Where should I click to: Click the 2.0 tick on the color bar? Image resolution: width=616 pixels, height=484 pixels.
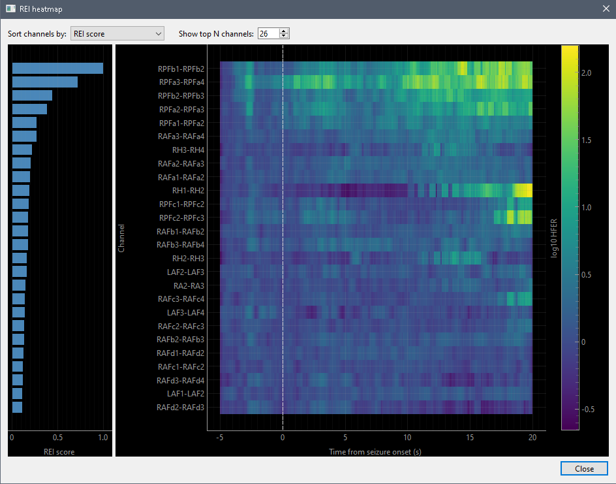coord(586,73)
